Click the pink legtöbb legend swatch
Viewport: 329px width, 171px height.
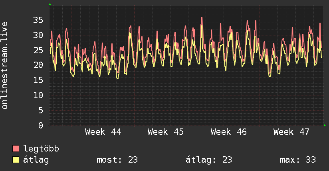16,148
